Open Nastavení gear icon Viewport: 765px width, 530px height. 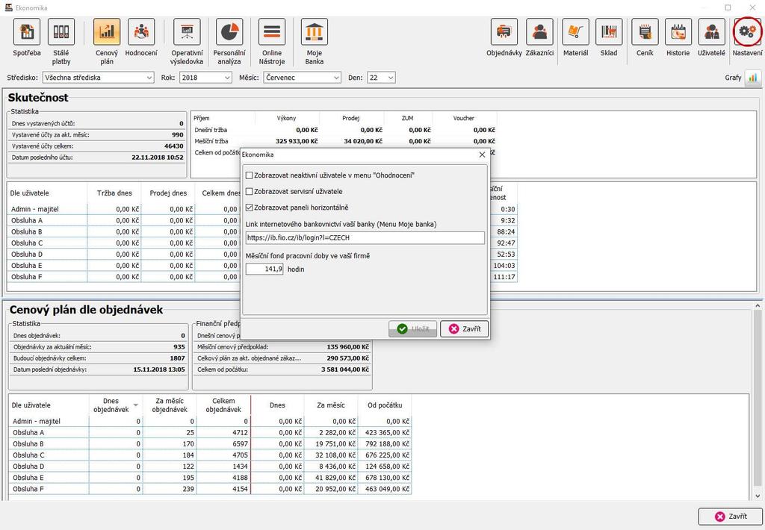click(x=747, y=32)
